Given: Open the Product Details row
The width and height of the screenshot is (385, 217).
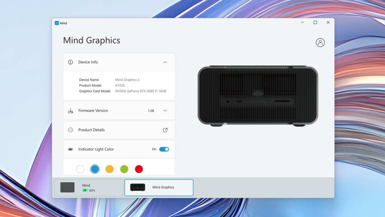Looking at the screenshot, I should tap(119, 130).
